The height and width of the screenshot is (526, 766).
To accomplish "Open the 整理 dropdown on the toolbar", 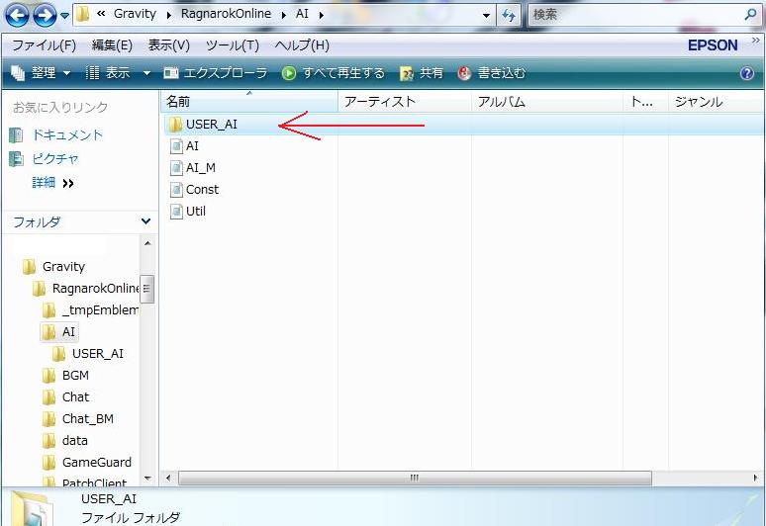I will 41,73.
